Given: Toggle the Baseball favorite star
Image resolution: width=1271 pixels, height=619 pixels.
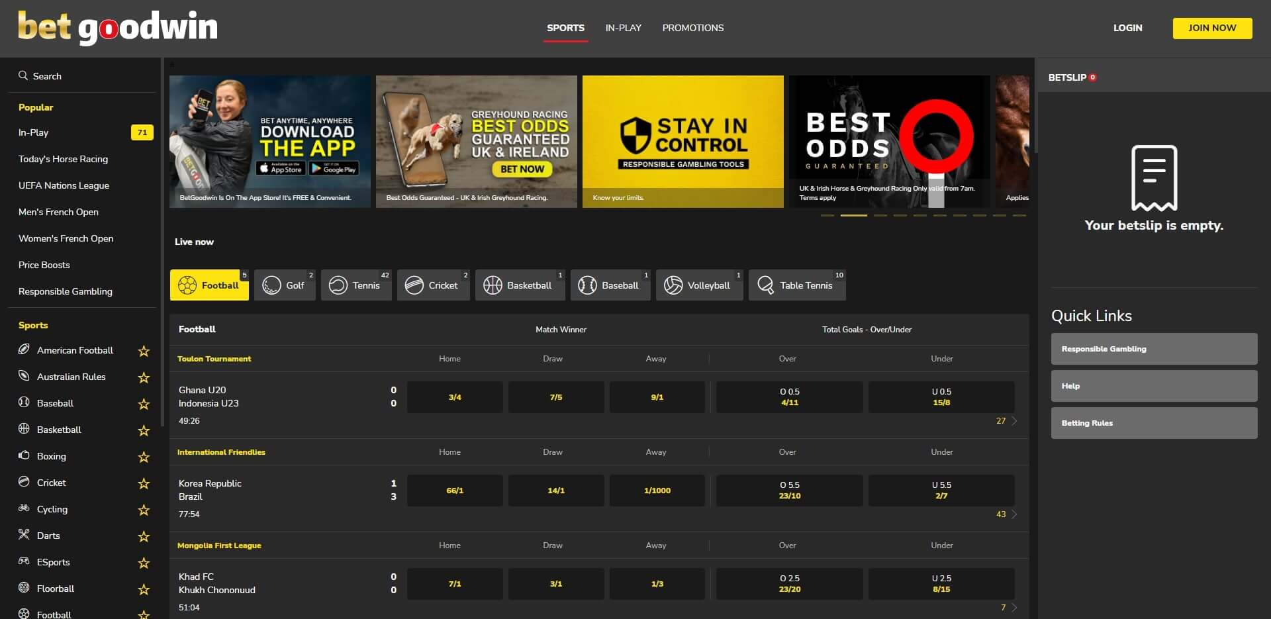Looking at the screenshot, I should 144,404.
